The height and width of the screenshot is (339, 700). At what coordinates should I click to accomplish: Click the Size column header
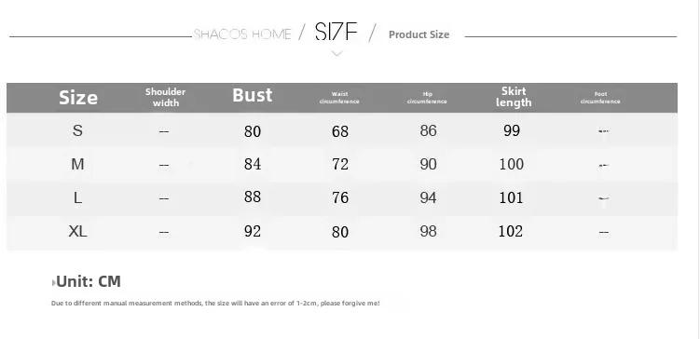[78, 97]
